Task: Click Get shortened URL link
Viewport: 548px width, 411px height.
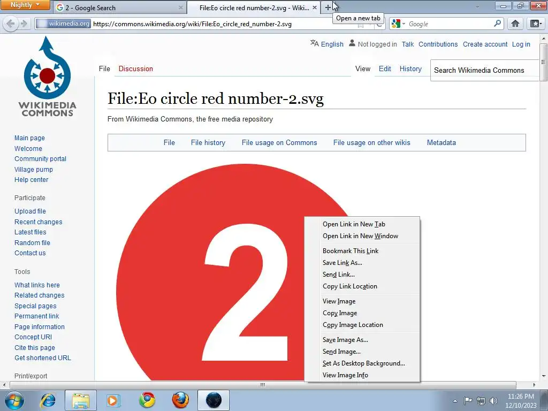Action: click(x=43, y=358)
